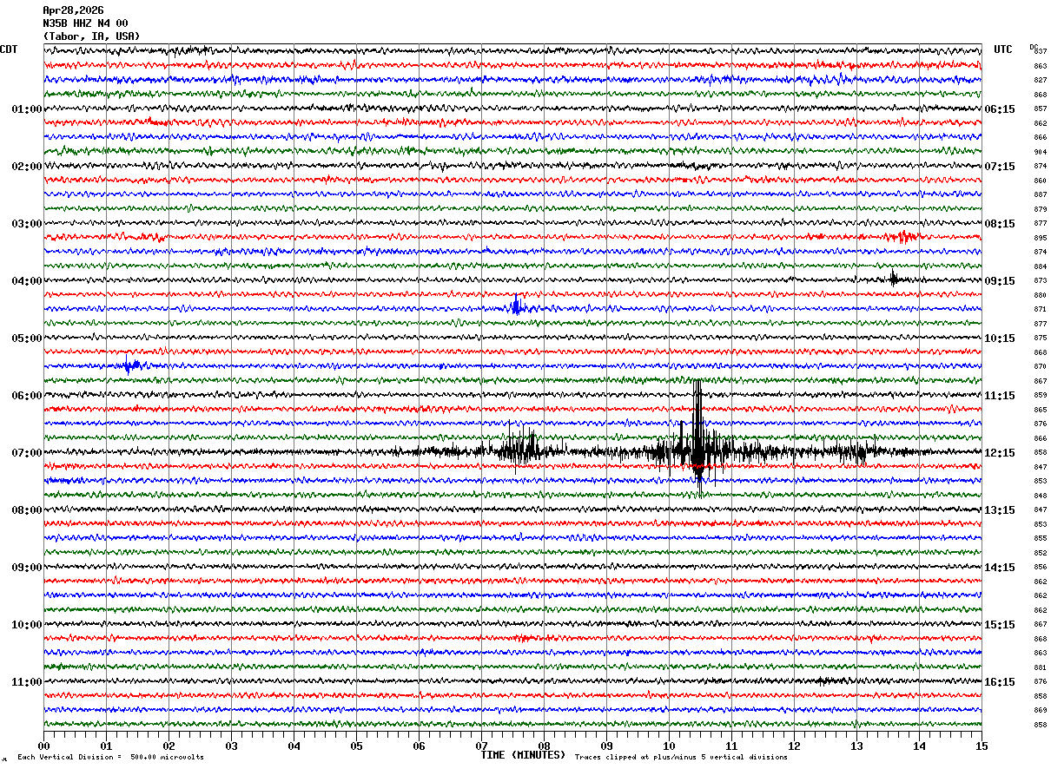1051x769 pixels.
Task: Click the UTC timezone label
Action: pyautogui.click(x=1003, y=49)
